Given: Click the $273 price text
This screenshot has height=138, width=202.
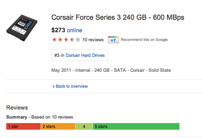Looking at the screenshot, I should pyautogui.click(x=58, y=30).
